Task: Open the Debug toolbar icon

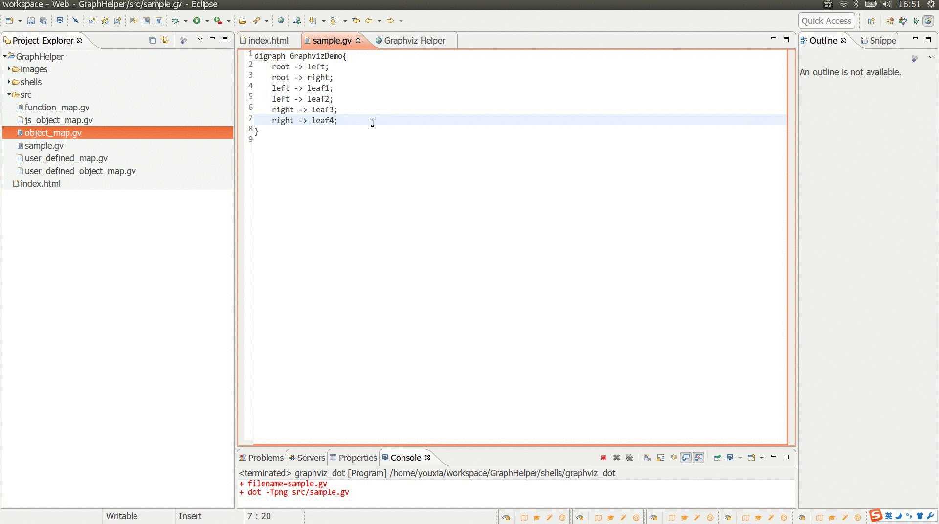Action: (176, 21)
